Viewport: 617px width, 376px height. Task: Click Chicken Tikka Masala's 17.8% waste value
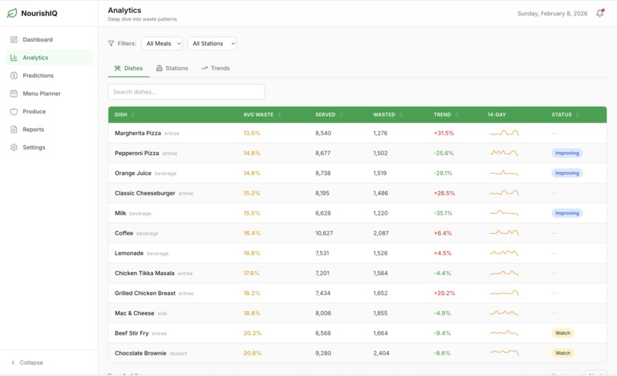(x=251, y=273)
